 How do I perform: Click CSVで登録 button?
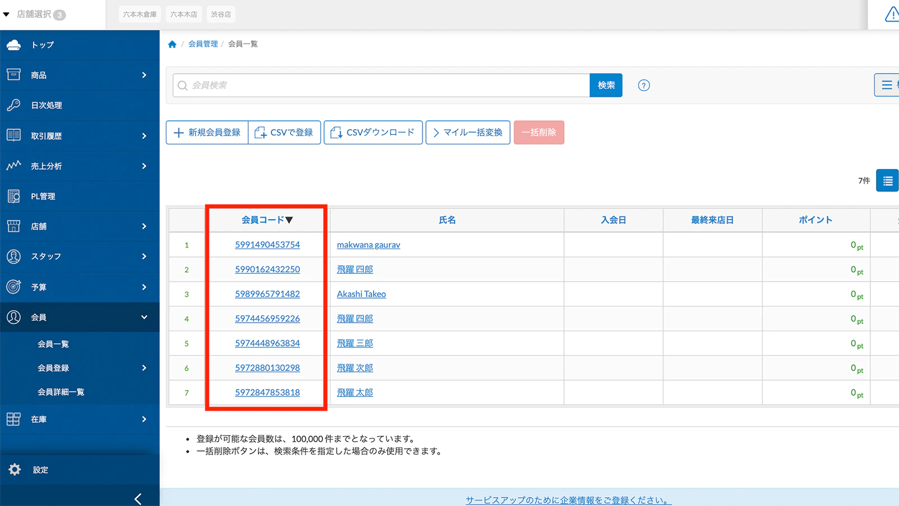pyautogui.click(x=284, y=133)
